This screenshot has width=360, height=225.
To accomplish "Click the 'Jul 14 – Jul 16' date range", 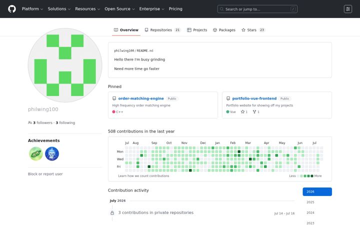I will 284,213.
